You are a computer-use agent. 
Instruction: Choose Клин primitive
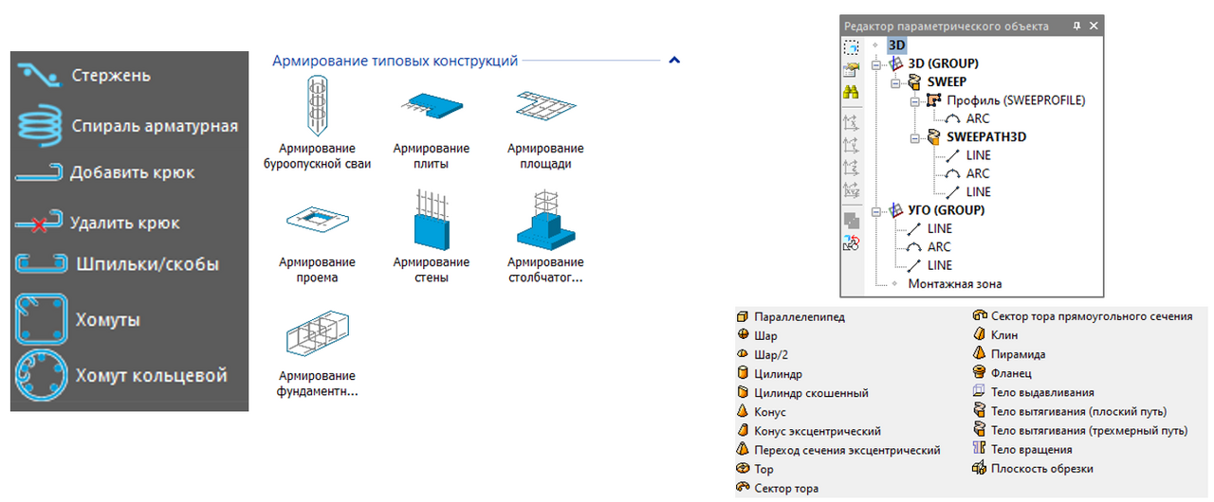(x=997, y=335)
